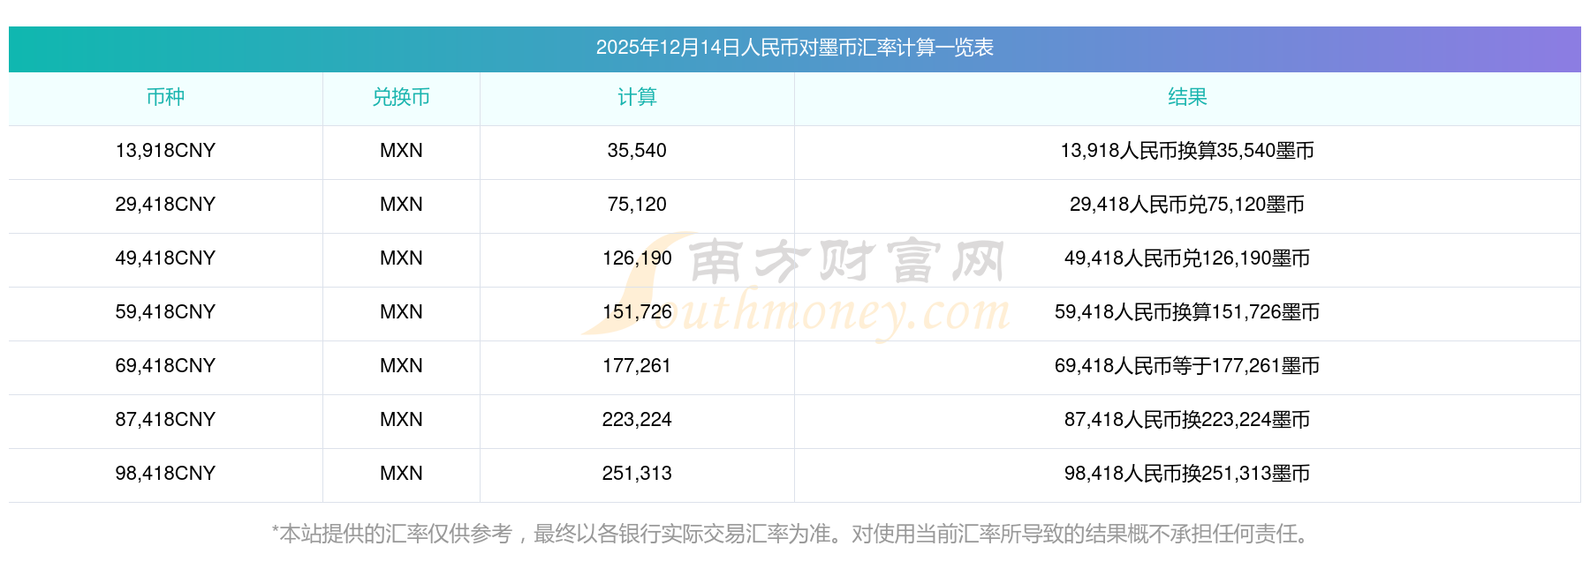Click the calculated value 75,120

point(637,205)
